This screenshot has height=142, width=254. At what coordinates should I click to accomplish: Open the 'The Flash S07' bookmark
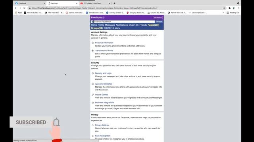[54, 13]
